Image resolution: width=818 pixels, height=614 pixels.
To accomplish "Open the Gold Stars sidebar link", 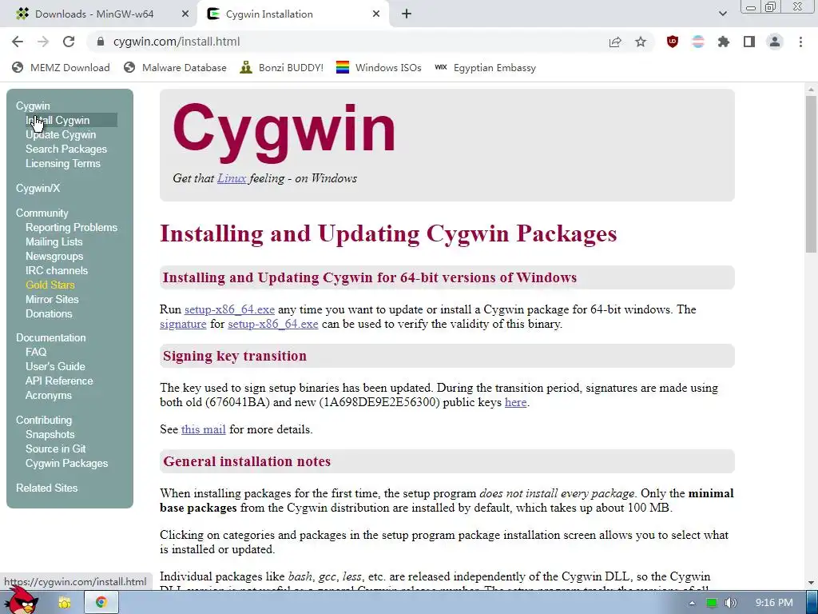I will [50, 285].
